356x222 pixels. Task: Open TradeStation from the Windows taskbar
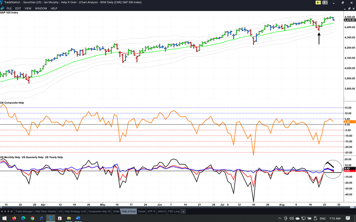pyautogui.click(x=50, y=218)
